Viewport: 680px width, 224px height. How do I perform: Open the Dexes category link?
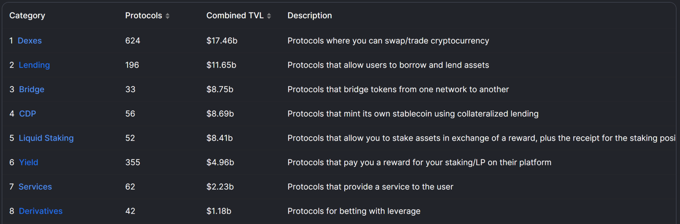click(30, 41)
